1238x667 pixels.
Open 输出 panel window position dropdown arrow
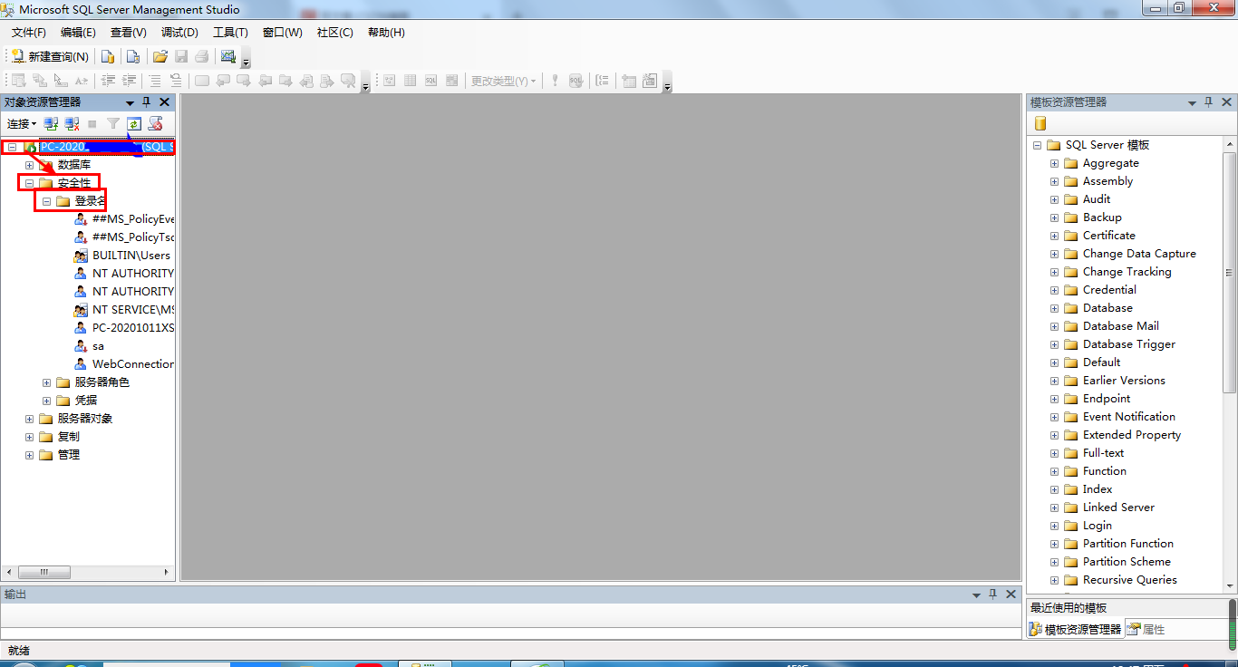click(x=976, y=595)
